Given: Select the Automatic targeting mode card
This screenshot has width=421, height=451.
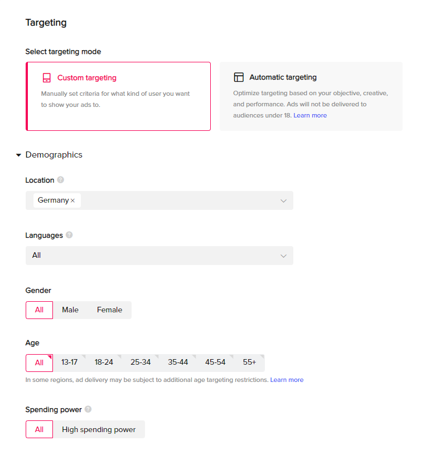Looking at the screenshot, I should [311, 96].
